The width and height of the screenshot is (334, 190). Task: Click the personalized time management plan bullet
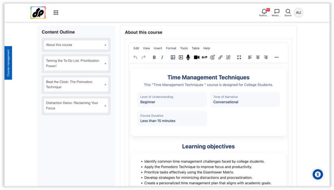[x=208, y=183]
